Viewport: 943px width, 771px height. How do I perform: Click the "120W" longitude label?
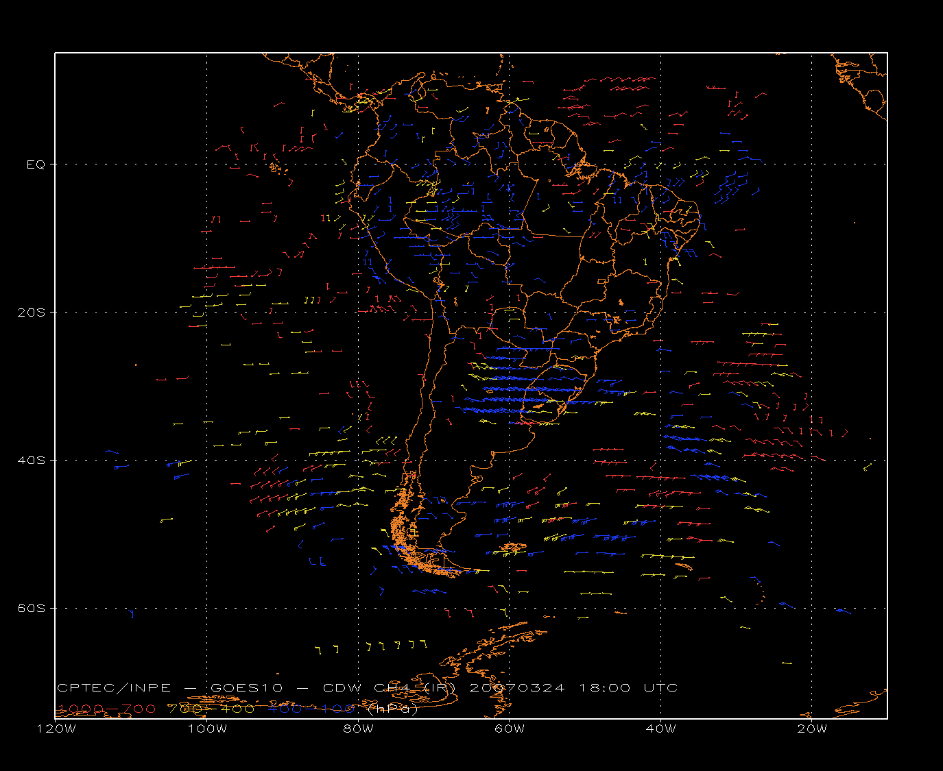tap(56, 729)
